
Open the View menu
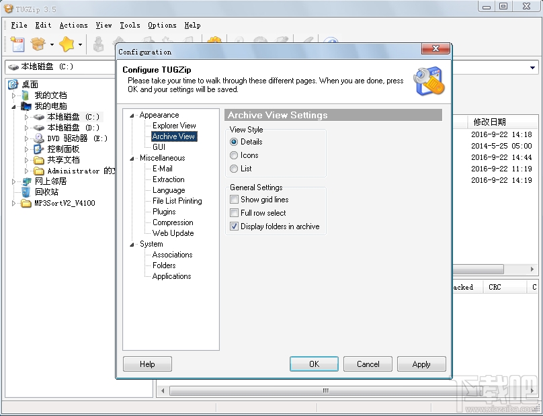pyautogui.click(x=104, y=26)
